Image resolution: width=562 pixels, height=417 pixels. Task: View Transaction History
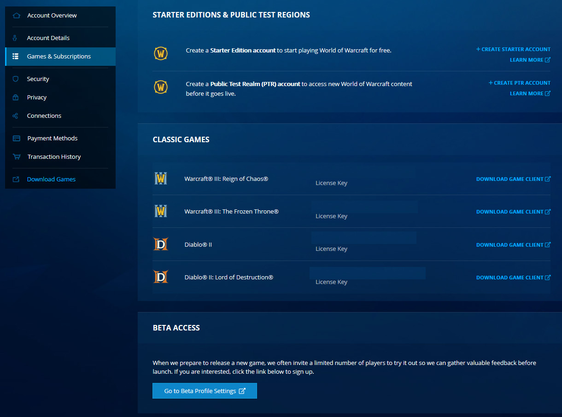click(x=60, y=157)
